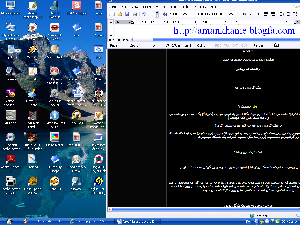The width and height of the screenshot is (300, 225).
Task: Click the Persian language status indicator
Action: (259, 45)
